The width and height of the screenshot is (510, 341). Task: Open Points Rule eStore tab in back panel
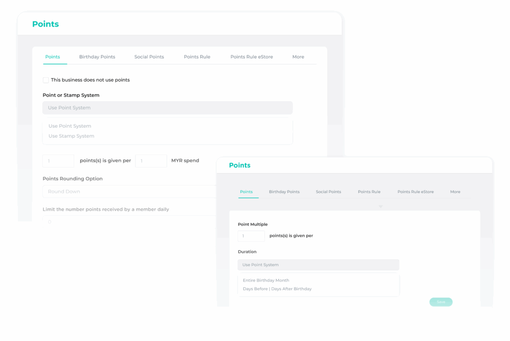tap(252, 57)
